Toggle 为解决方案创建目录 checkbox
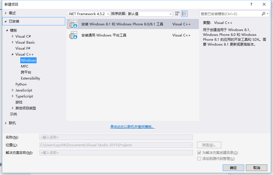The width and height of the screenshot is (273, 175). point(199,152)
